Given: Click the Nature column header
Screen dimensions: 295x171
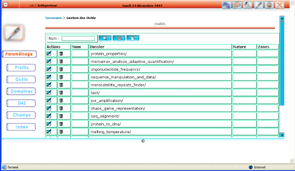Looking at the screenshot, I should (x=244, y=47).
